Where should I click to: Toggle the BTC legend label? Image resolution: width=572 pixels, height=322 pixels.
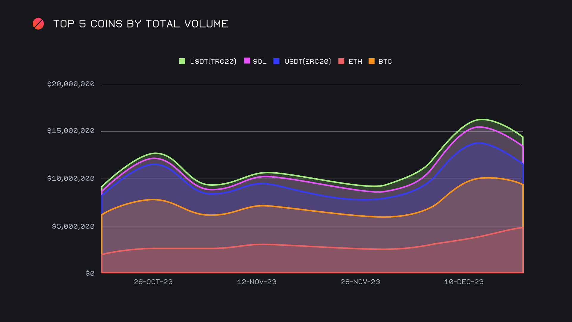click(x=385, y=61)
